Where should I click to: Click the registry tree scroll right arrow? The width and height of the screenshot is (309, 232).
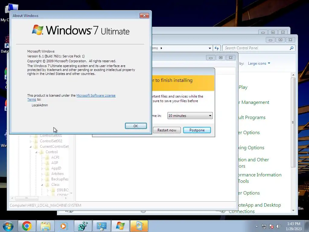pos(66,198)
